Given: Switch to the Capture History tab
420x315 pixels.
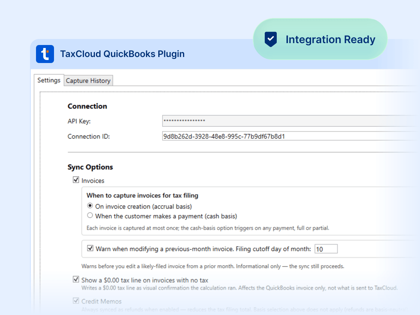Looking at the screenshot, I should point(88,81).
